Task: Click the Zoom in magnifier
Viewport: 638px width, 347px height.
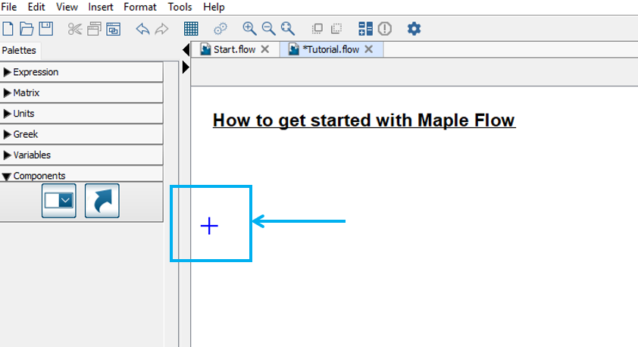Action: pos(249,29)
